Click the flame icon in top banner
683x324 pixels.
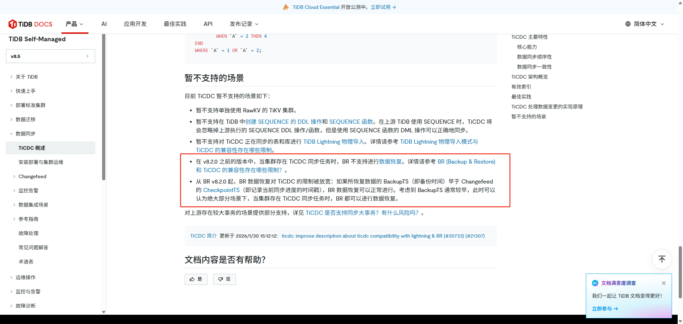(x=286, y=7)
